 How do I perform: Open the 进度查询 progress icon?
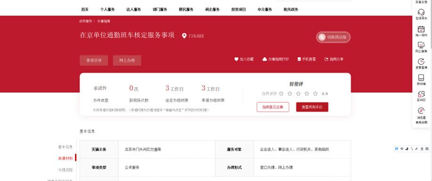421,61
